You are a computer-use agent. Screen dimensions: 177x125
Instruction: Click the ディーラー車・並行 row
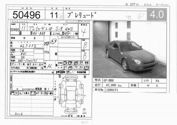(x=27, y=64)
